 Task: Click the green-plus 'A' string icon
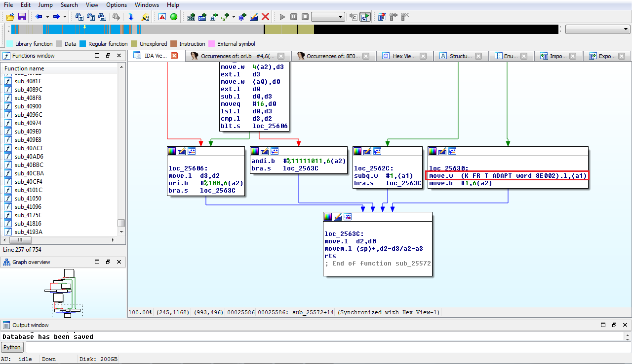[214, 17]
